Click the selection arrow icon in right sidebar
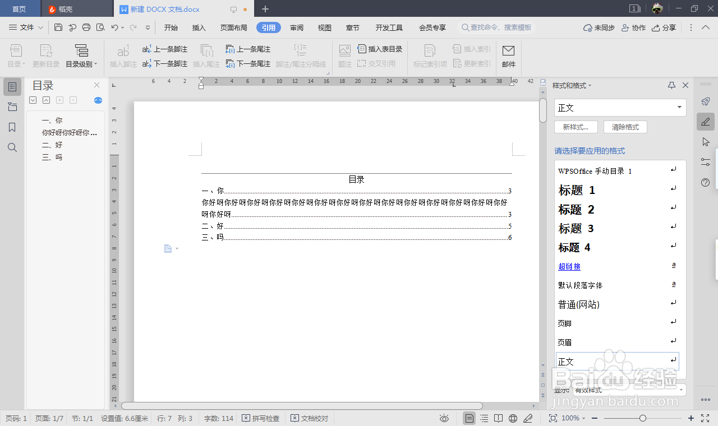This screenshot has width=718, height=426. [706, 142]
